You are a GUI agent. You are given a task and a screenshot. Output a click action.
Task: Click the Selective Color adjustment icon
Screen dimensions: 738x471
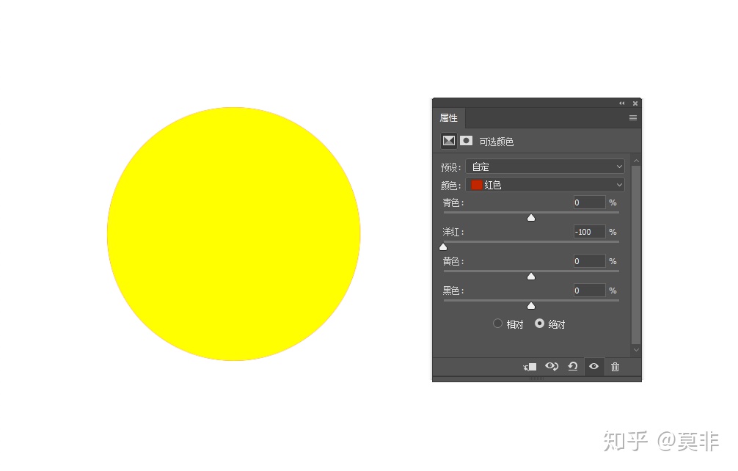coord(448,141)
